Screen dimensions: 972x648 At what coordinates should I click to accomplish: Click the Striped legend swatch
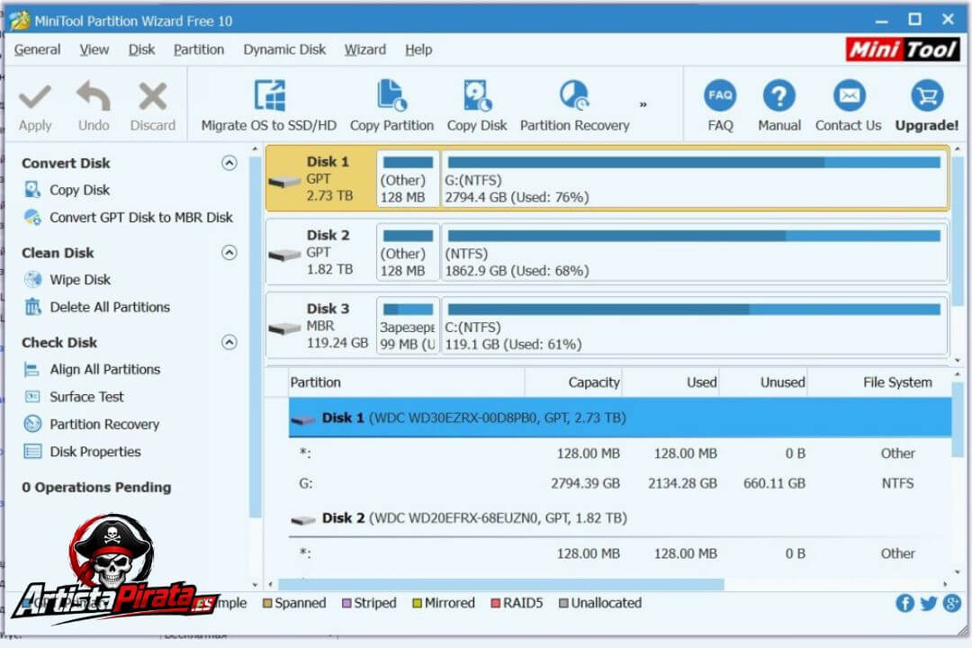tap(346, 603)
